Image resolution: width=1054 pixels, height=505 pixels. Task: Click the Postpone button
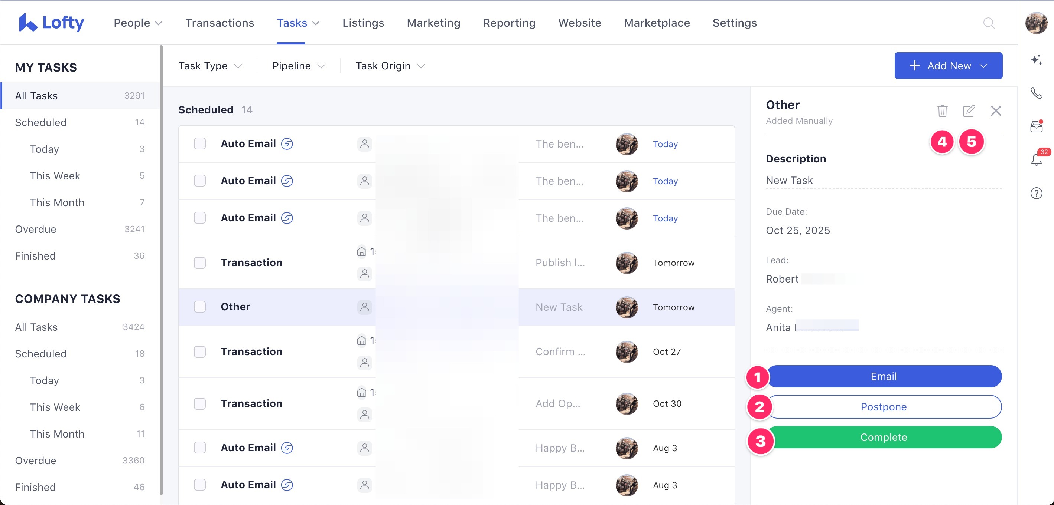(x=884, y=406)
